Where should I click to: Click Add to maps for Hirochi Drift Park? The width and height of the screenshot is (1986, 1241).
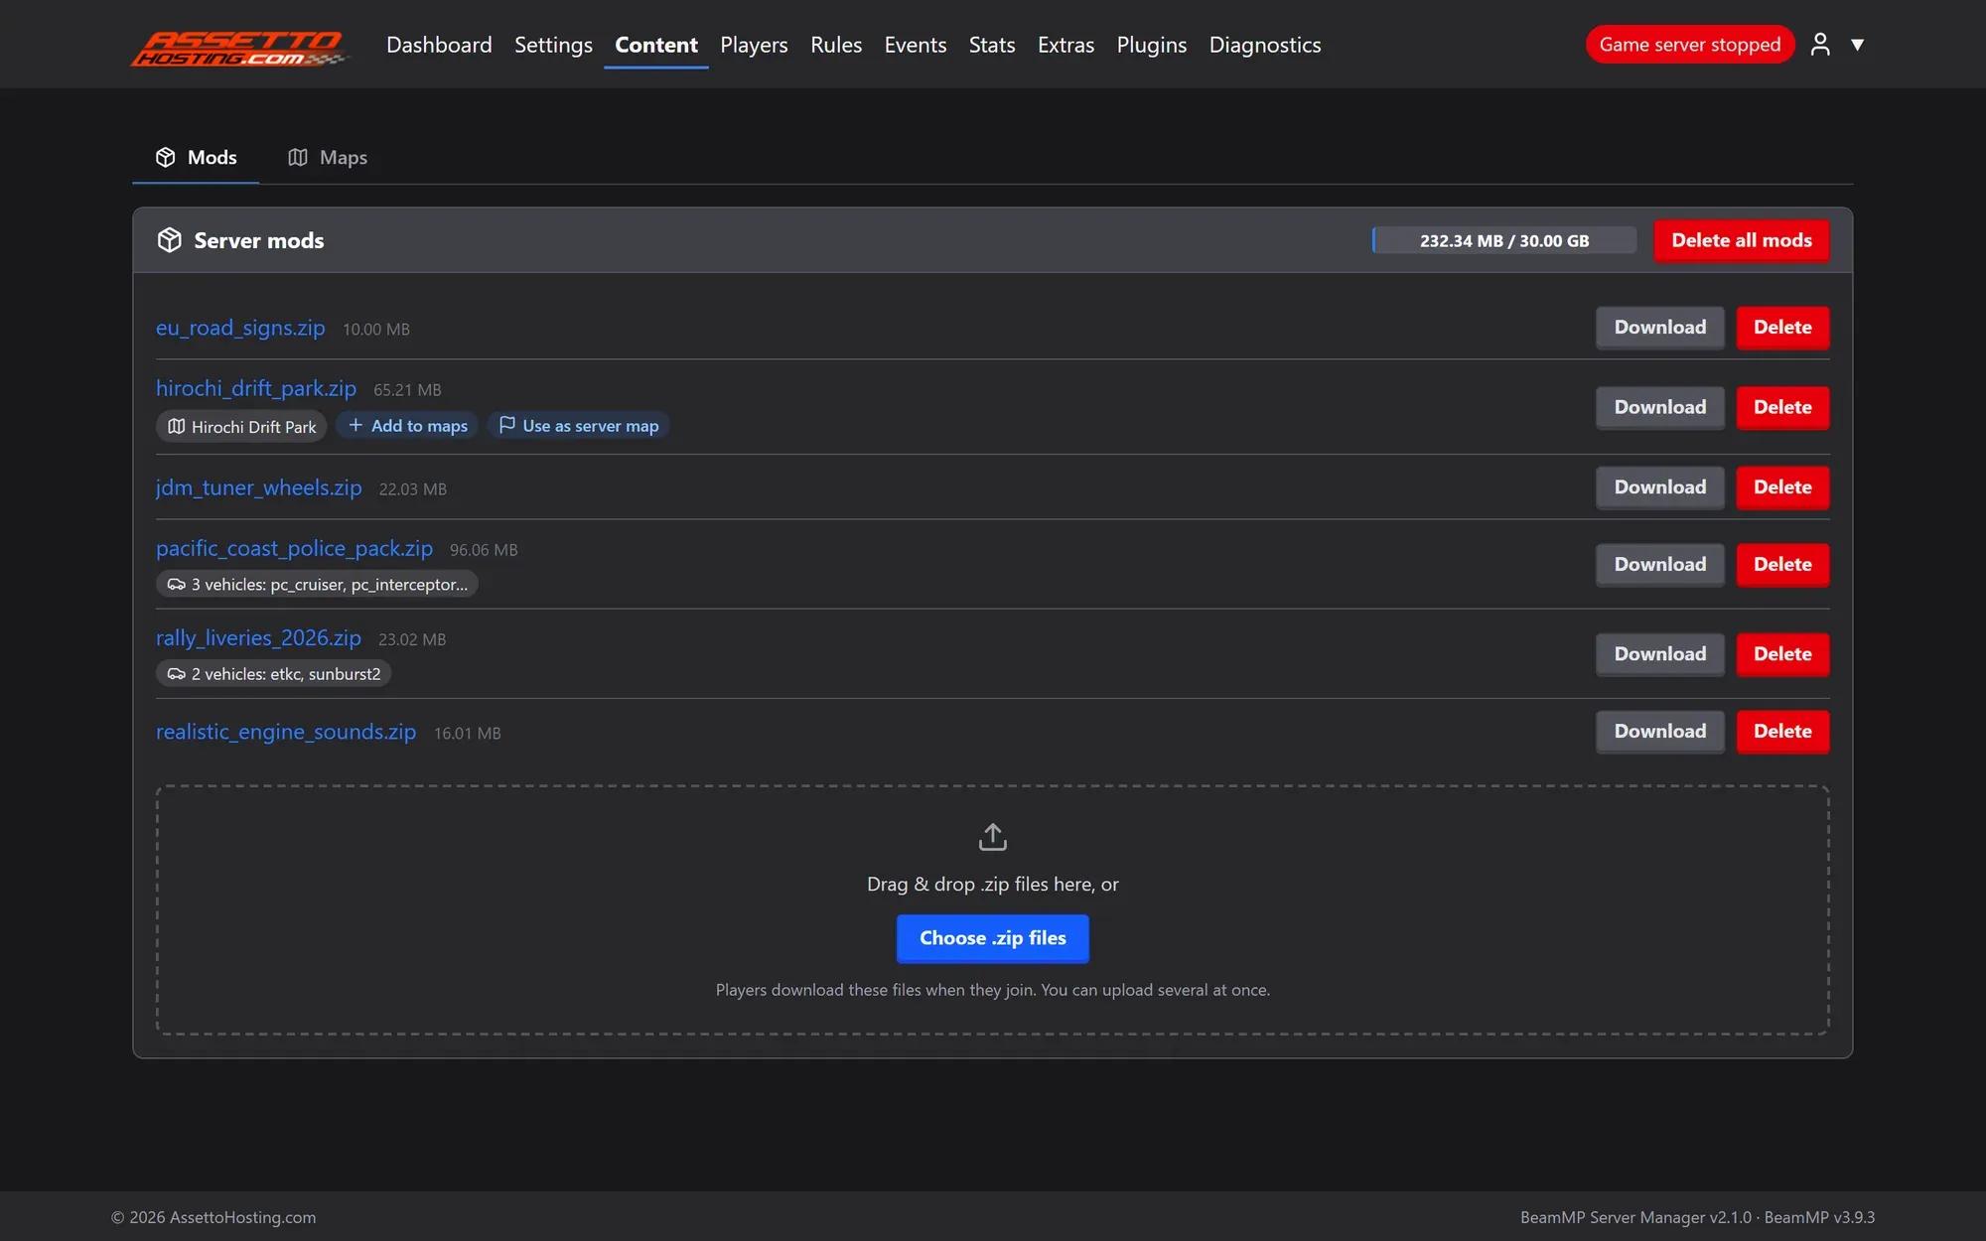pyautogui.click(x=407, y=425)
